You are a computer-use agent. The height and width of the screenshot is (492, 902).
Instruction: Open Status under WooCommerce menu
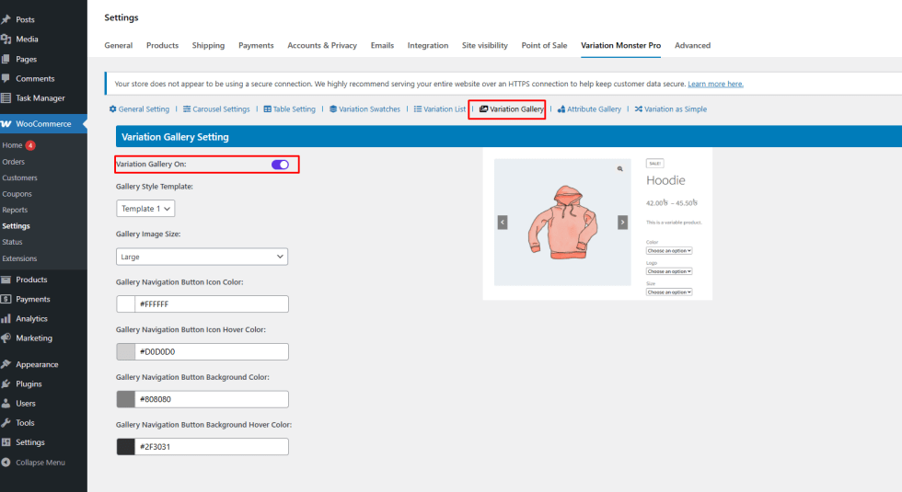(x=12, y=242)
